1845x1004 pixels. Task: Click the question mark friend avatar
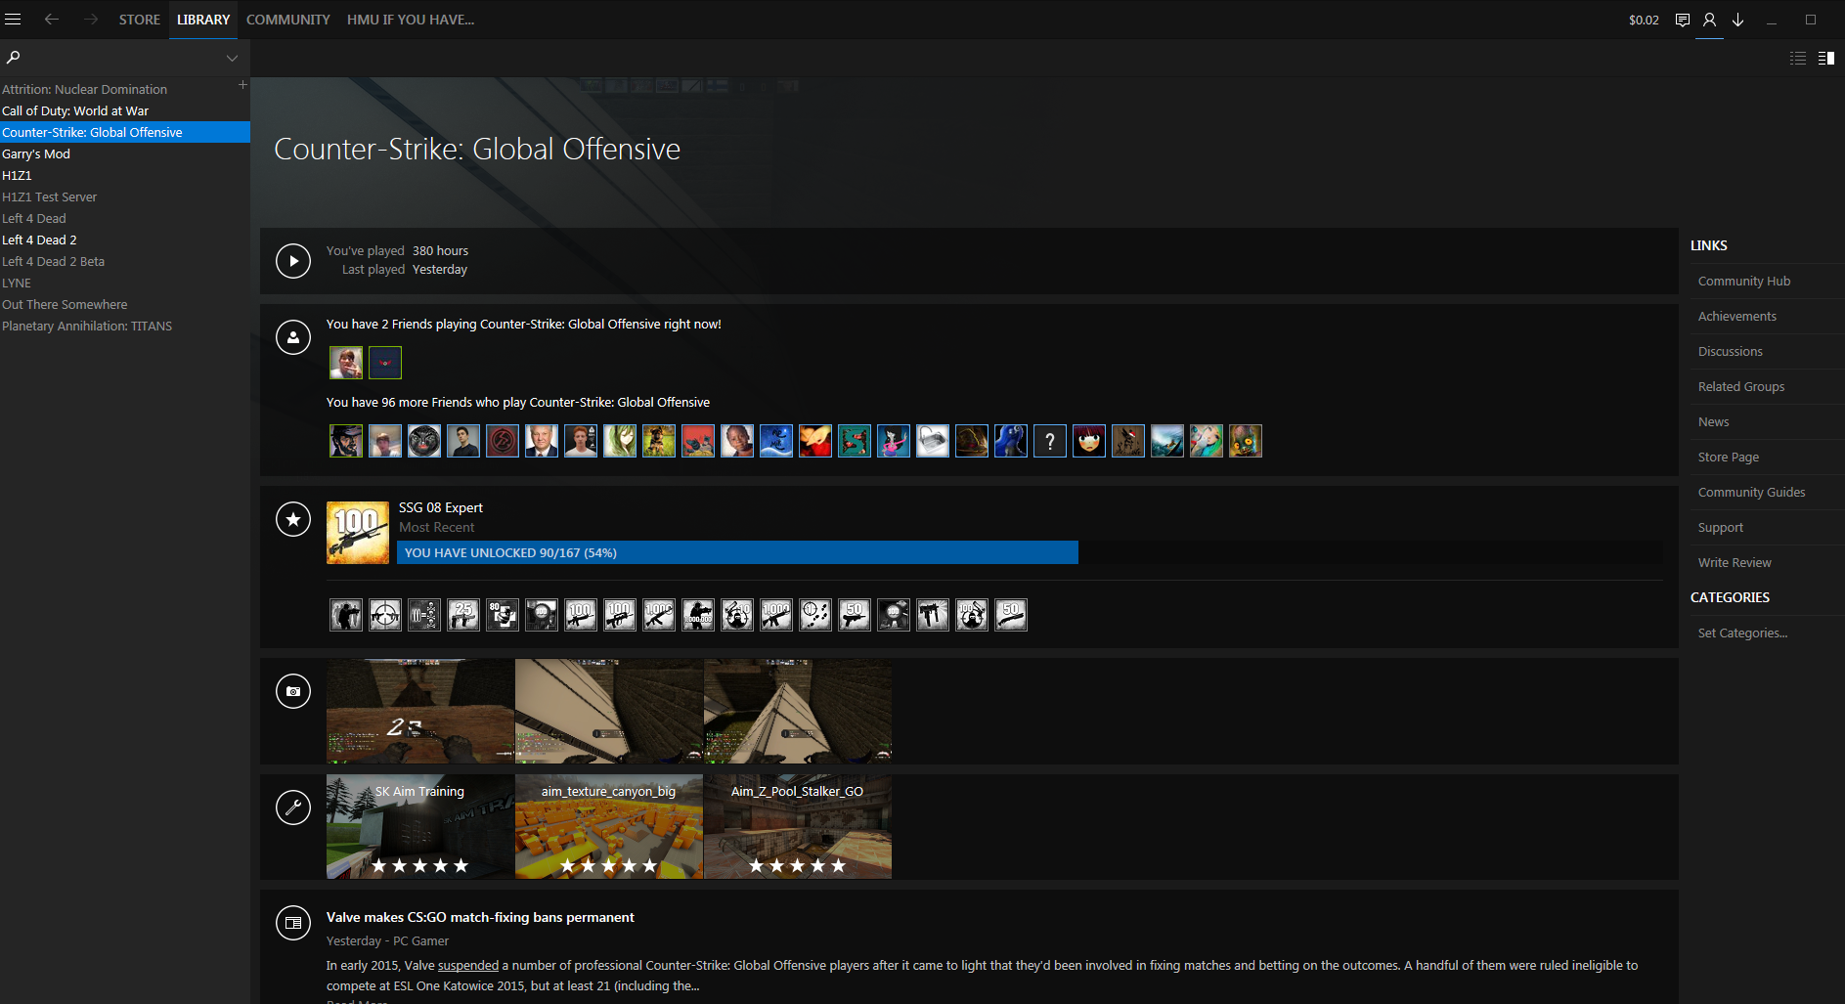(x=1050, y=441)
